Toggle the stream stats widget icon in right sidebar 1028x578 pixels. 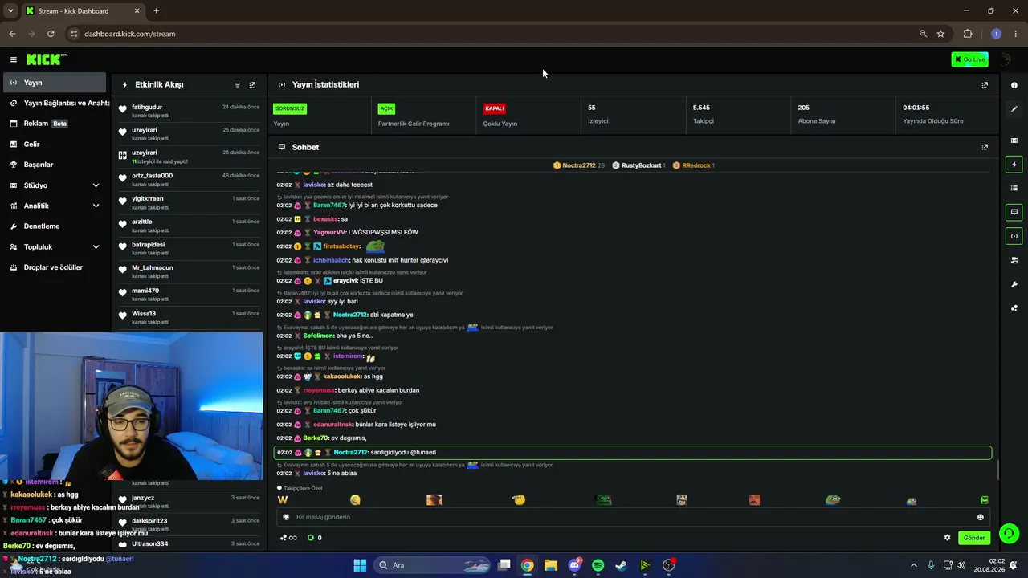[x=1014, y=236]
